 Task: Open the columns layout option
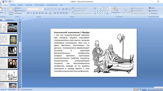[67, 13]
